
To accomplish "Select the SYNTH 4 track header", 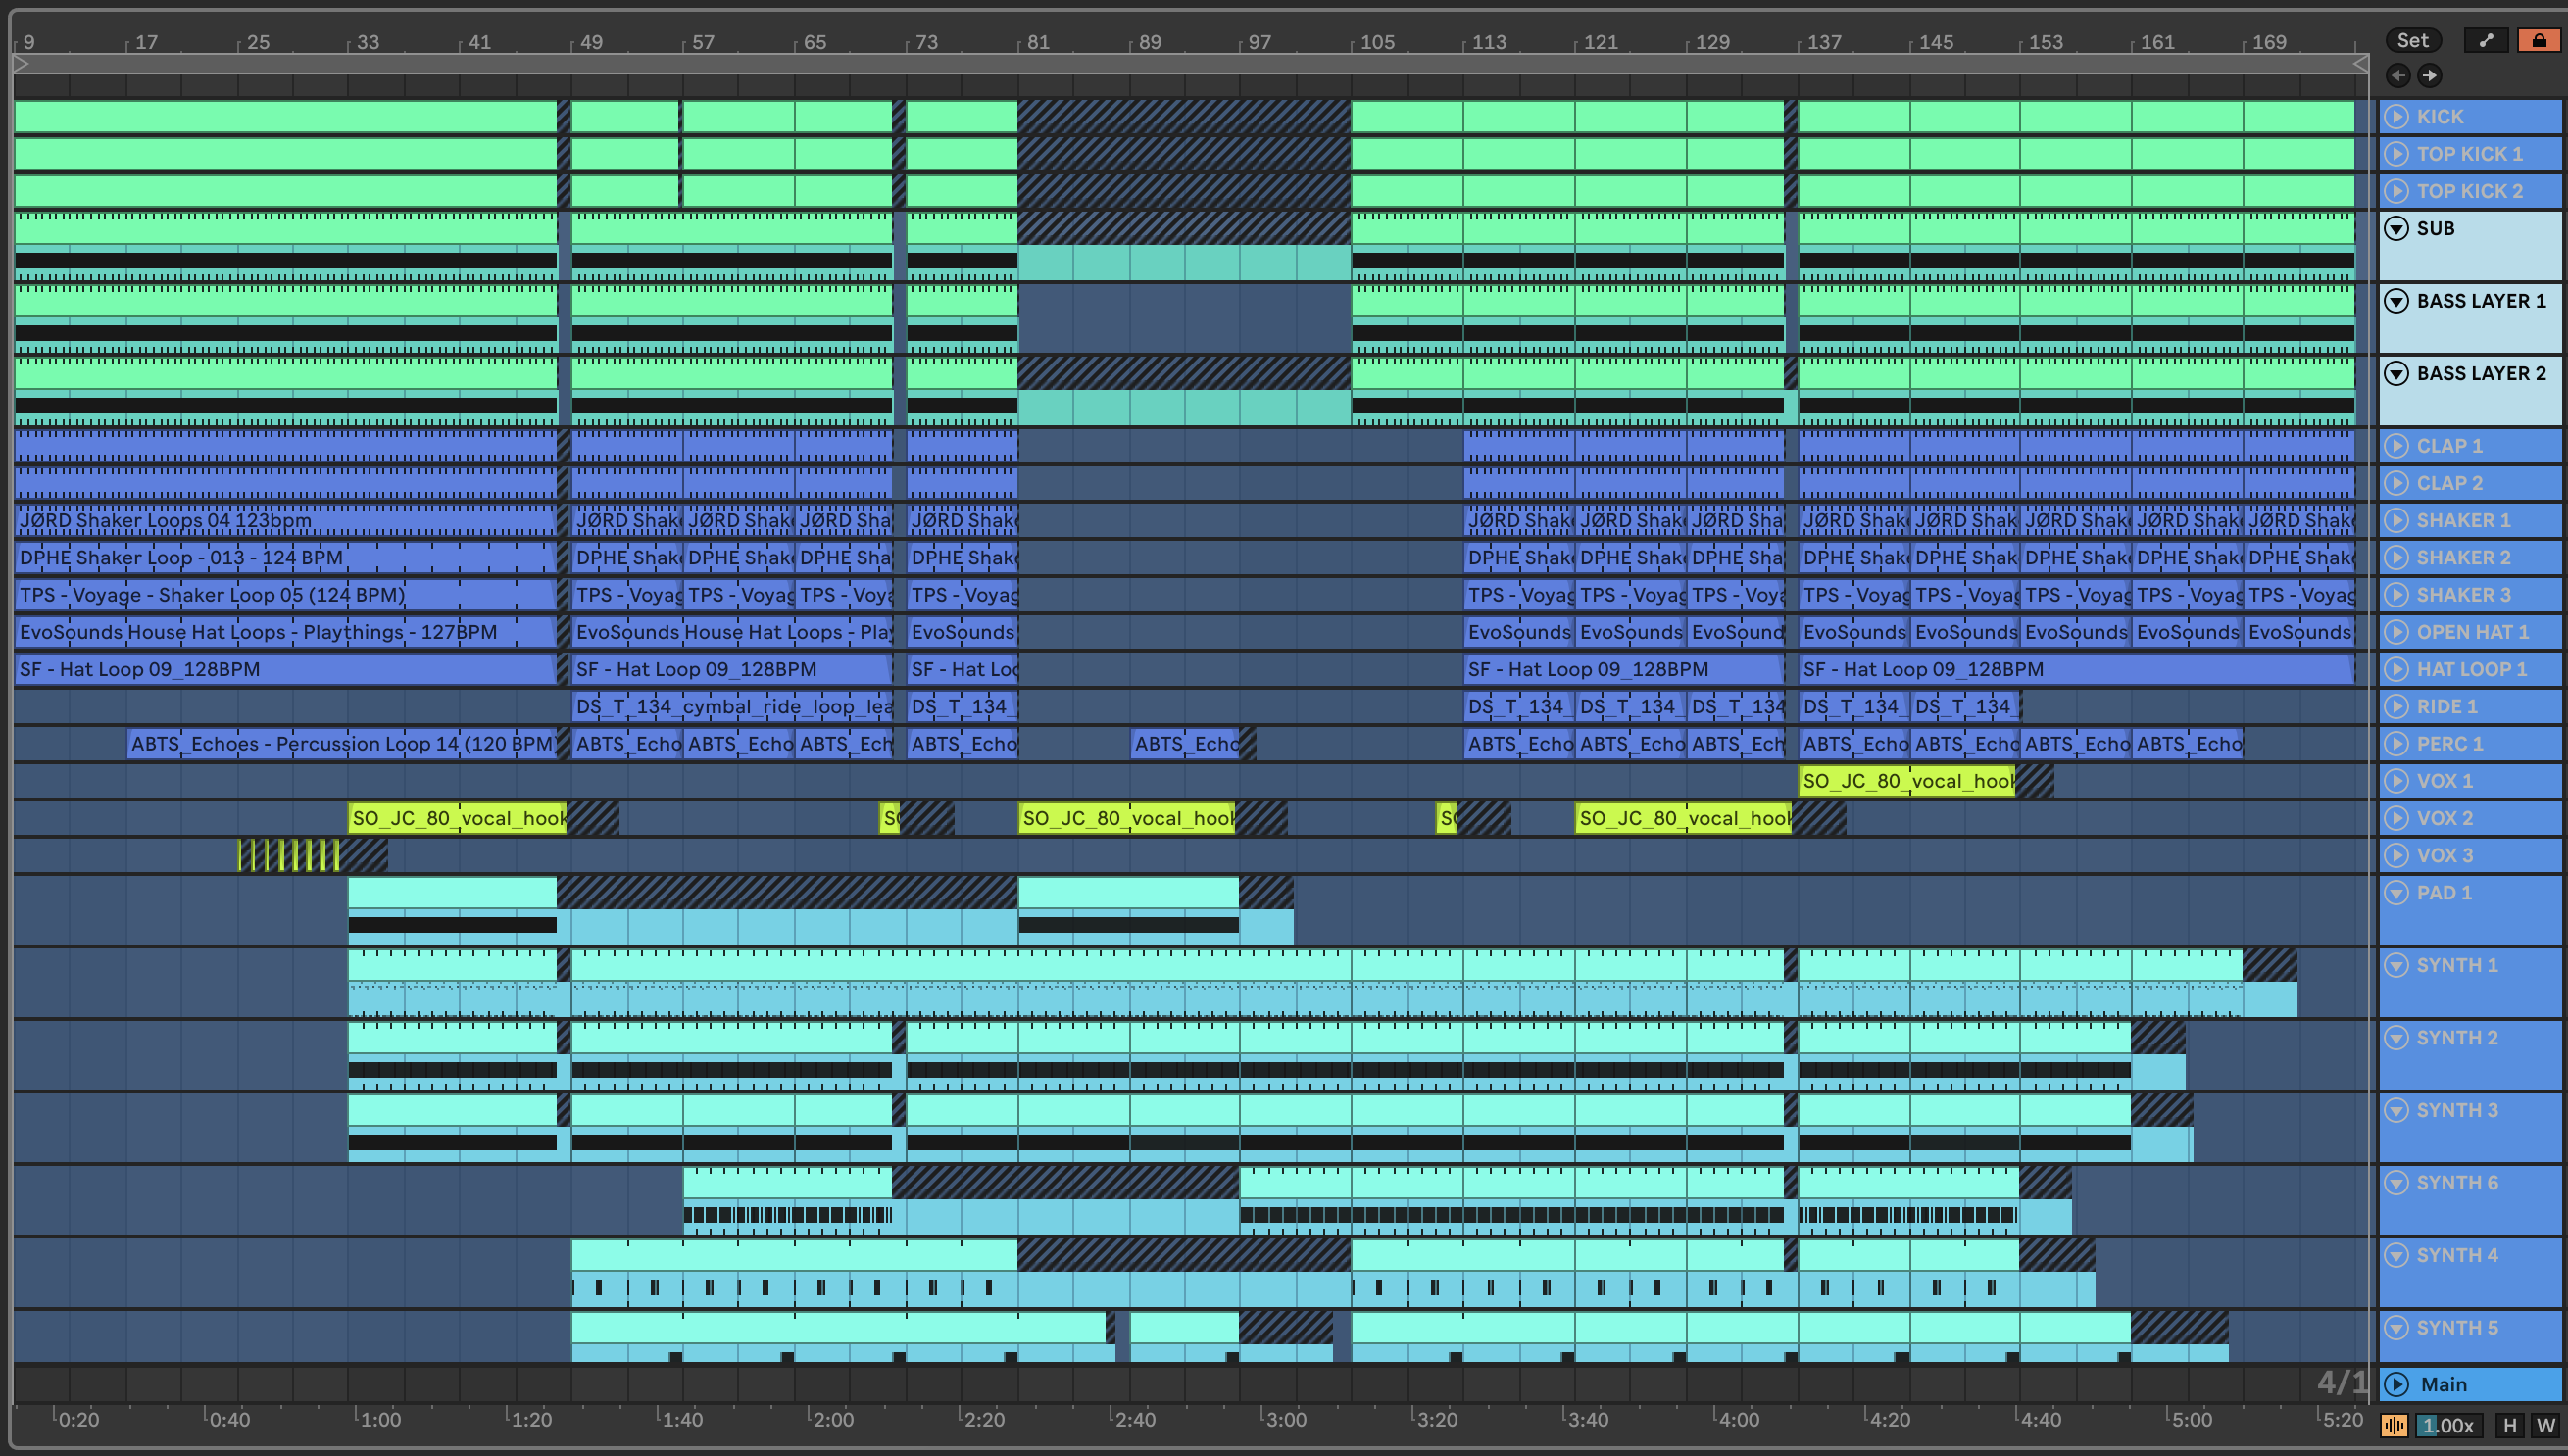I will tap(2470, 1273).
